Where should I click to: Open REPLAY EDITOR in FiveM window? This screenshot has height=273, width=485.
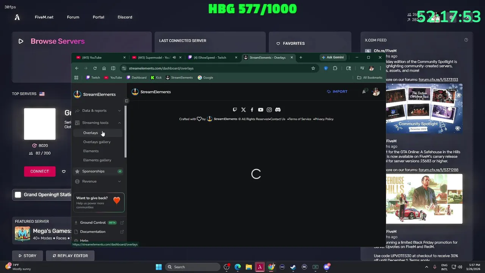pos(70,256)
